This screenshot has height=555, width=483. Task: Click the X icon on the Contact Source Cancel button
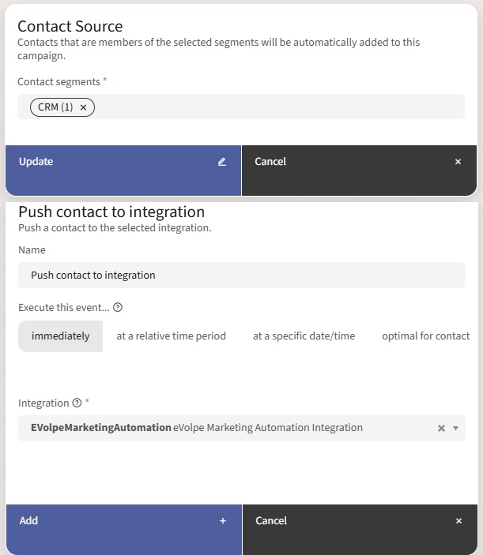(458, 162)
